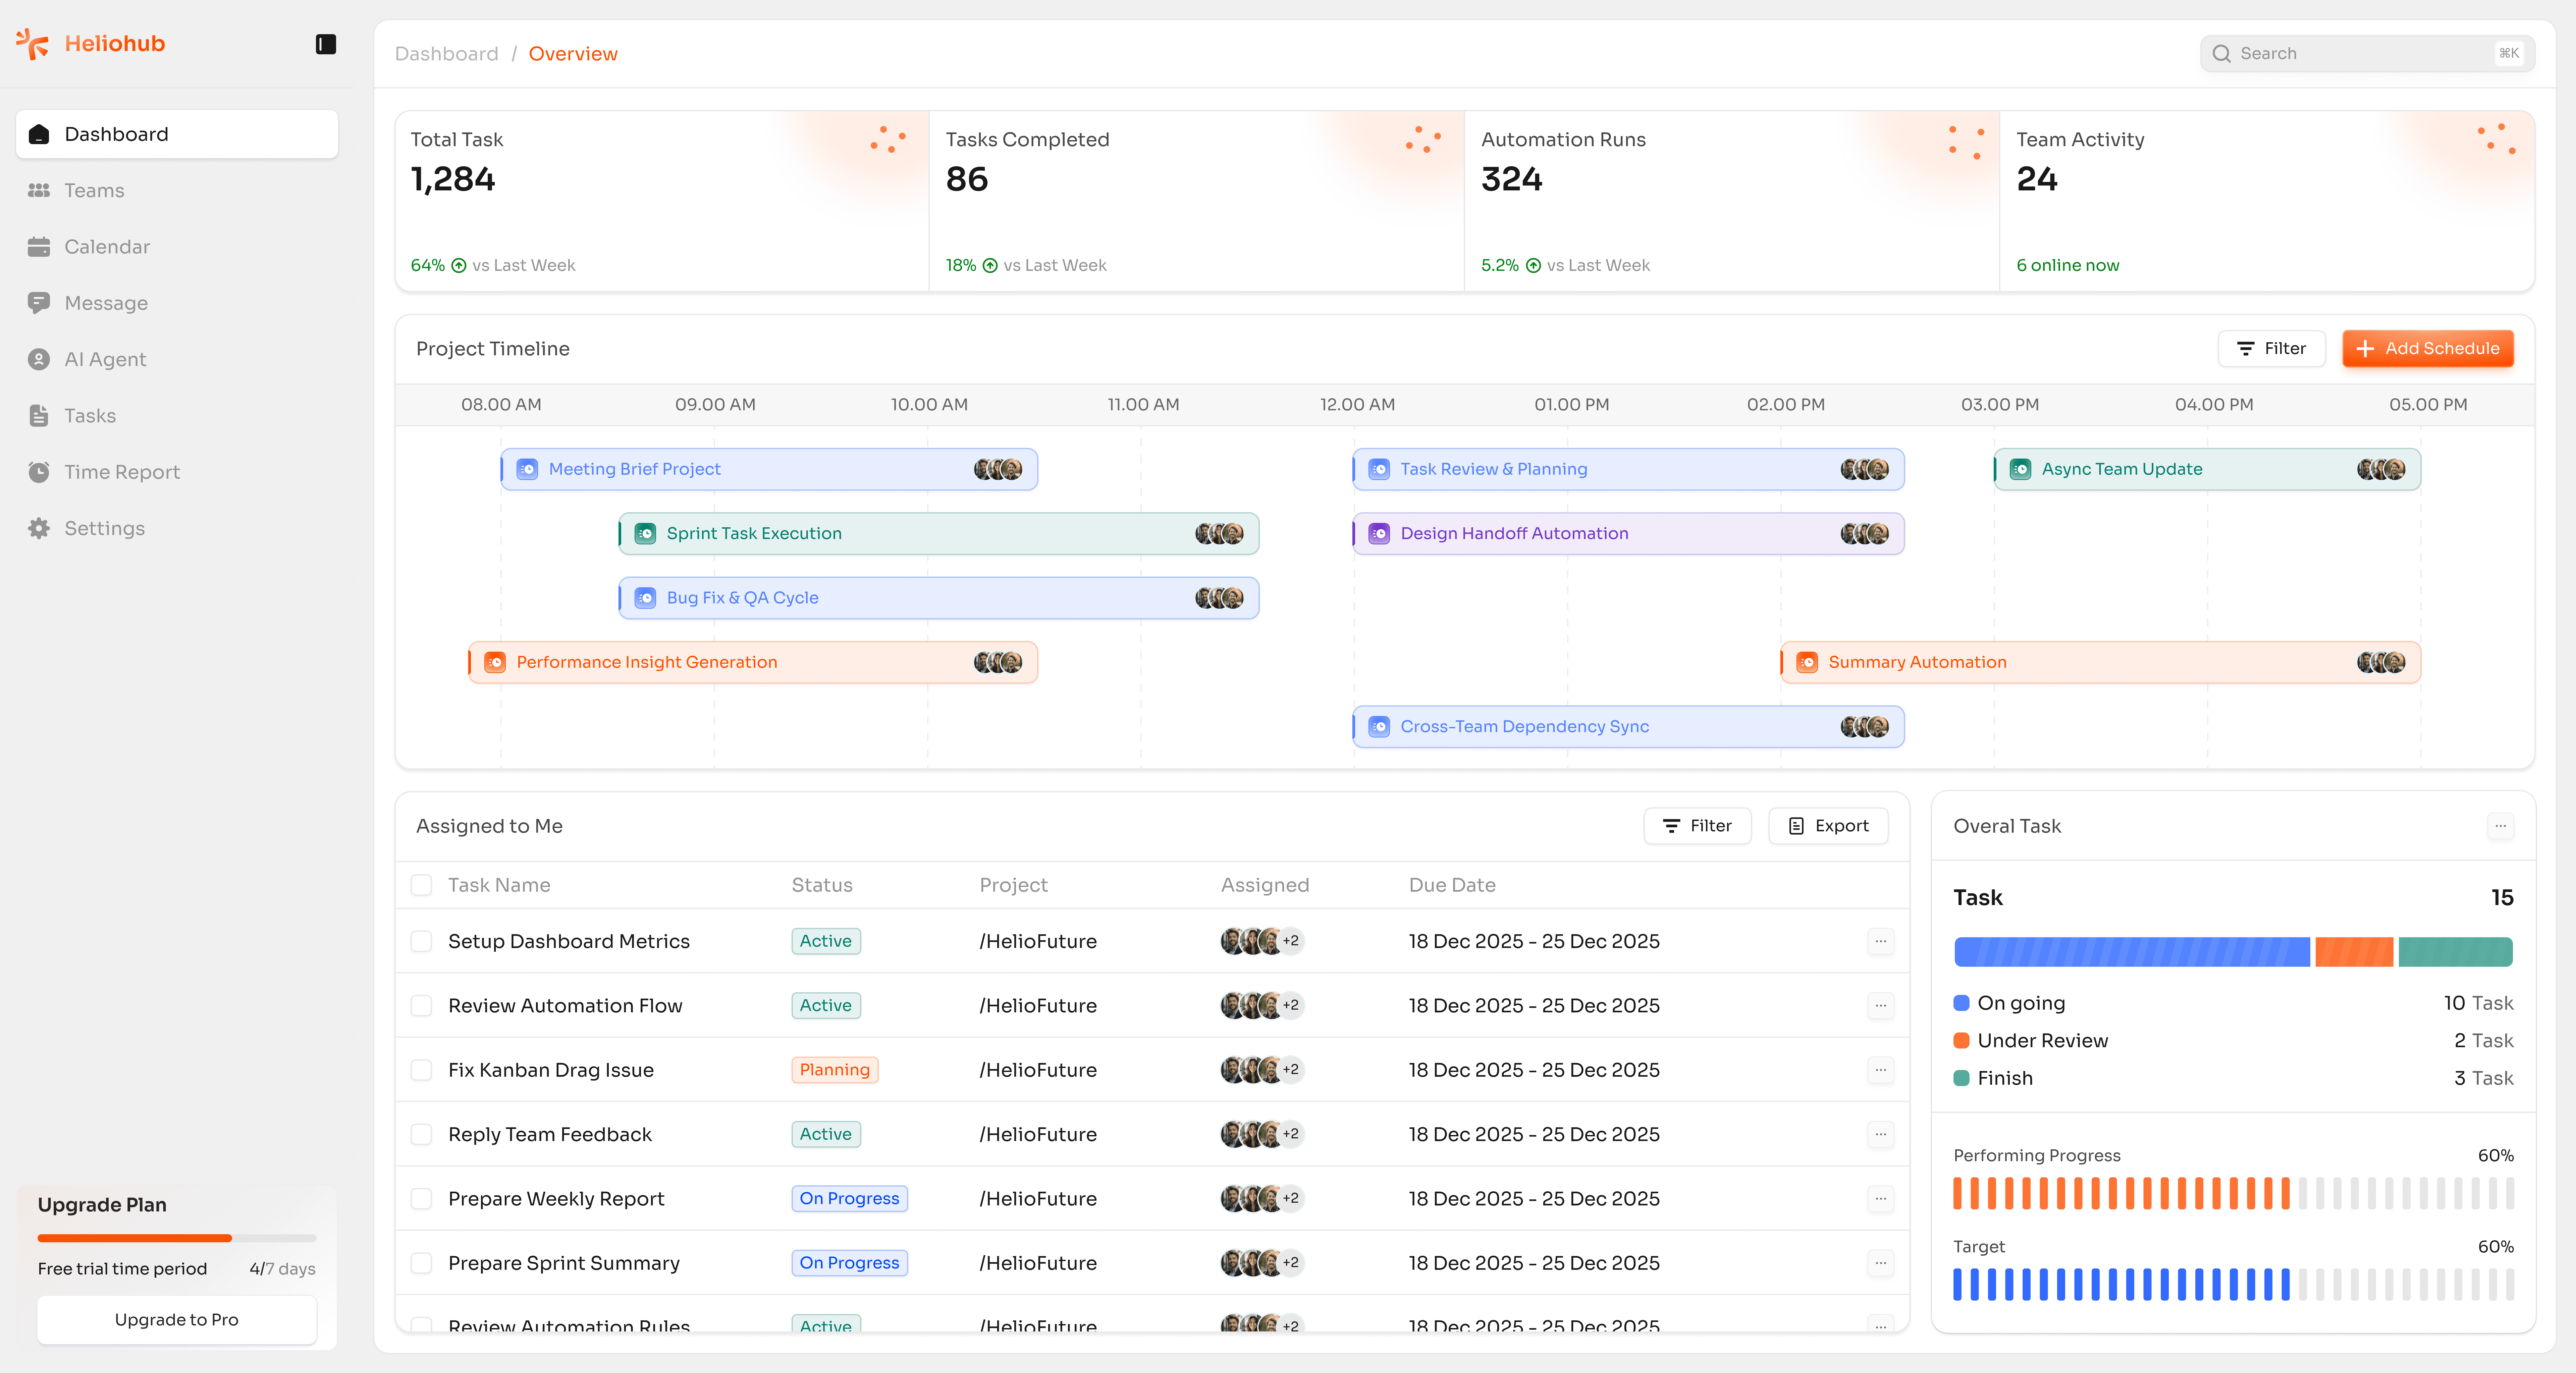
Task: Click the Sprint Task Execution event icon
Action: [x=645, y=534]
